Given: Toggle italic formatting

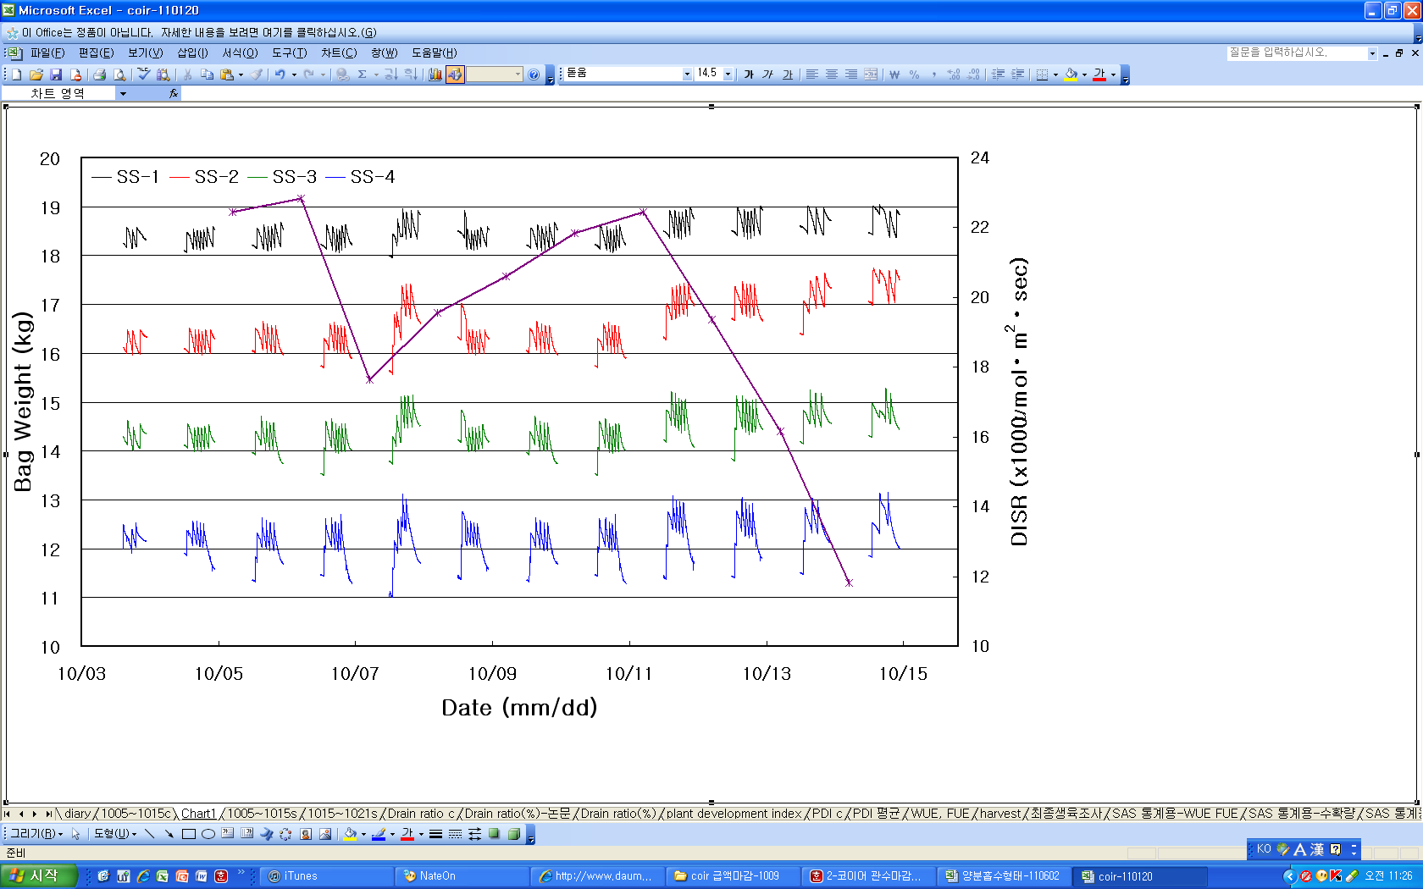Looking at the screenshot, I should pyautogui.click(x=768, y=75).
